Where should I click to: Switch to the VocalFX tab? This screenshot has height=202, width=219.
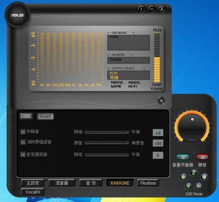(33, 192)
